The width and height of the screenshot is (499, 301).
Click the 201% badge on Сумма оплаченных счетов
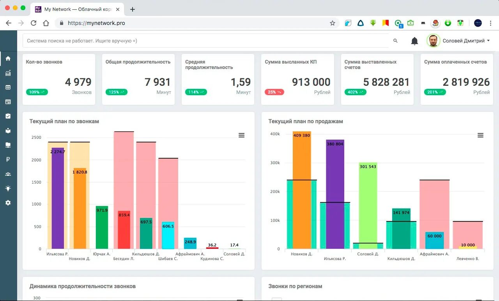coord(435,92)
